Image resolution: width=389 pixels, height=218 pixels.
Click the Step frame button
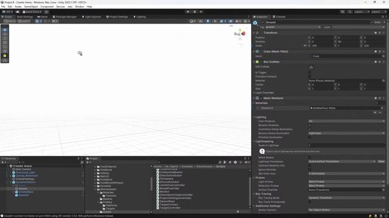click(201, 12)
